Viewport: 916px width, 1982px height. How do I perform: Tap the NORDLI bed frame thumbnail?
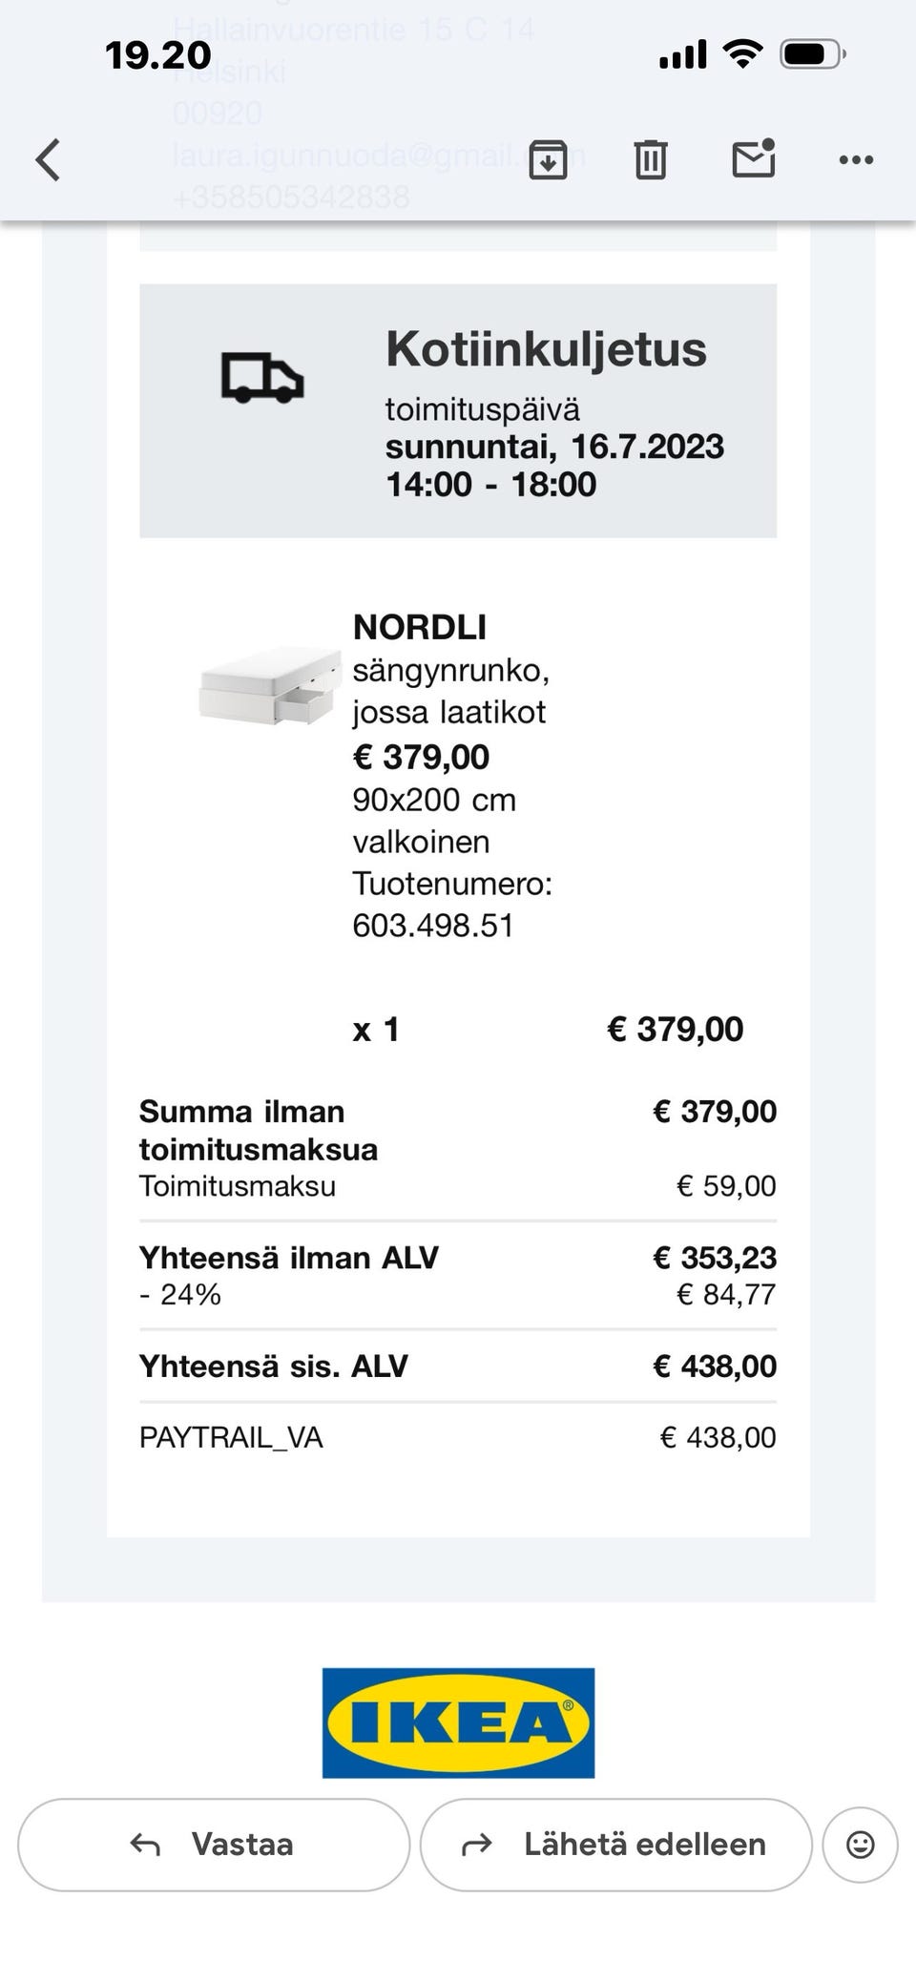(270, 687)
